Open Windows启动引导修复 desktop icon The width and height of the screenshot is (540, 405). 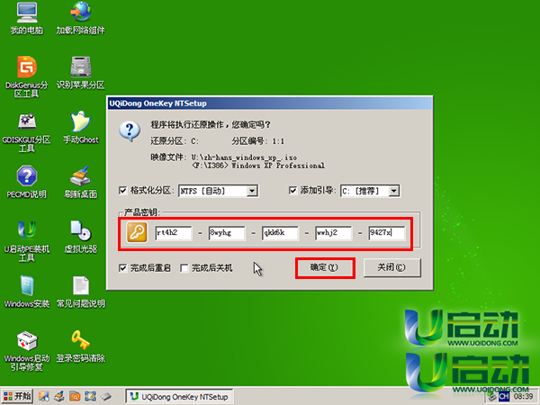click(x=27, y=342)
